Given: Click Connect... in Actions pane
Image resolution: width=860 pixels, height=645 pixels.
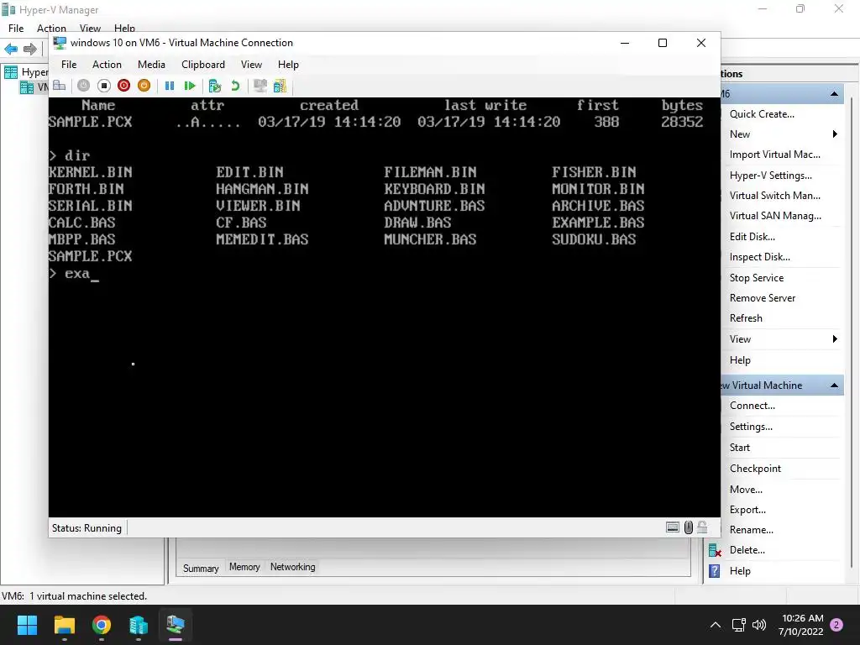Looking at the screenshot, I should pyautogui.click(x=752, y=406).
